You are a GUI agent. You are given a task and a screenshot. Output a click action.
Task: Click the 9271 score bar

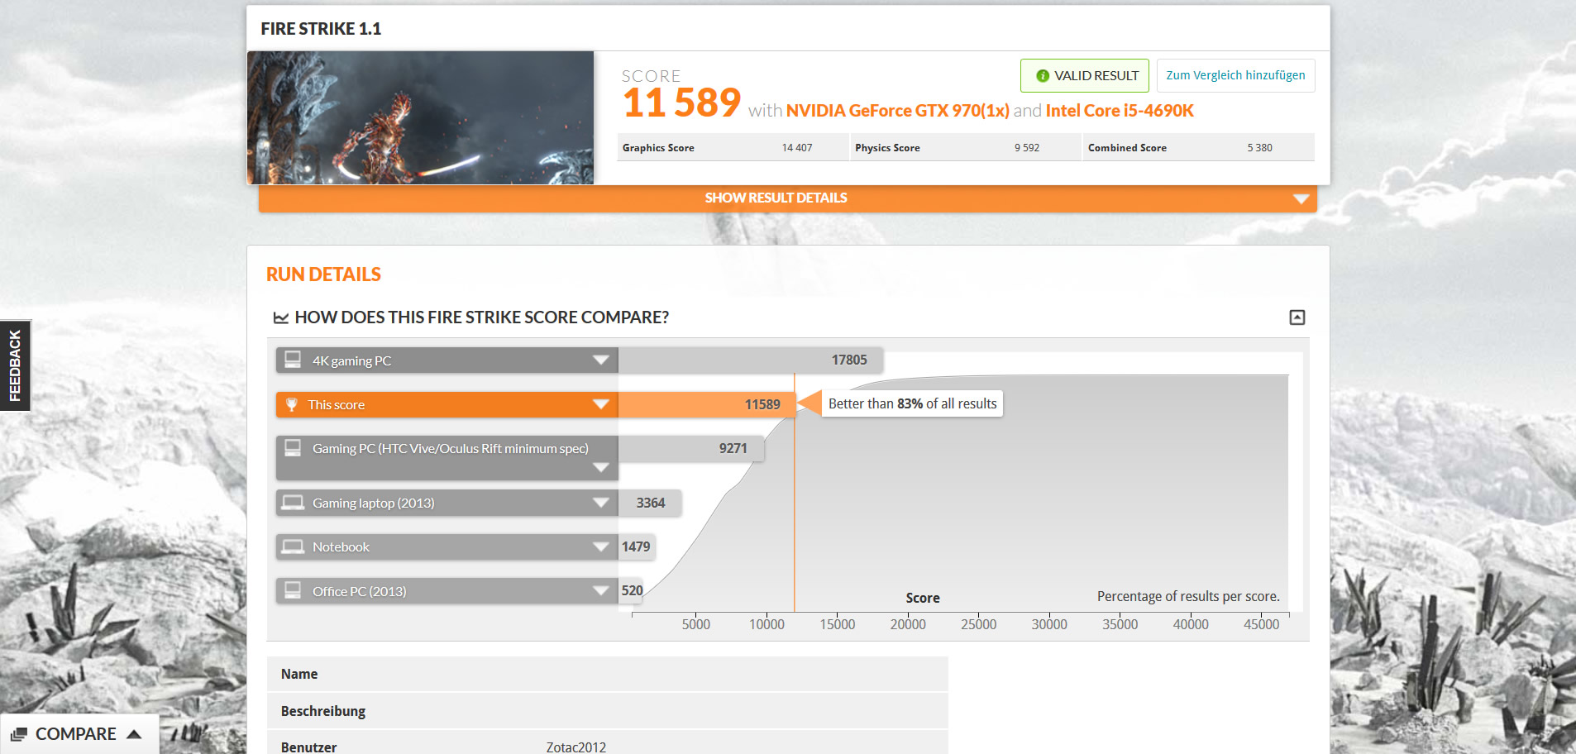[690, 448]
